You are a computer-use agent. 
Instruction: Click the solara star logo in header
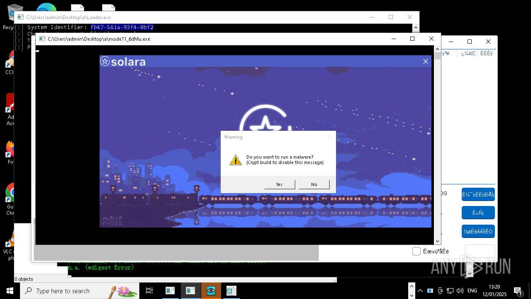pyautogui.click(x=105, y=61)
